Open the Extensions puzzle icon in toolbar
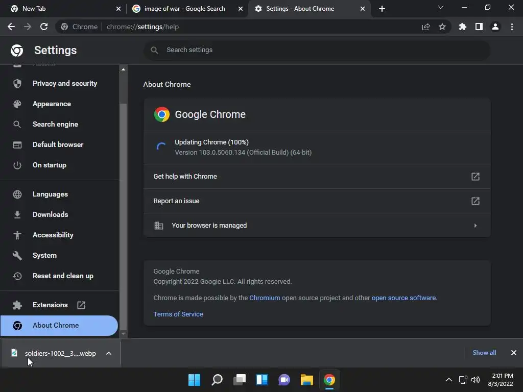Viewport: 523px width, 392px height. click(463, 27)
